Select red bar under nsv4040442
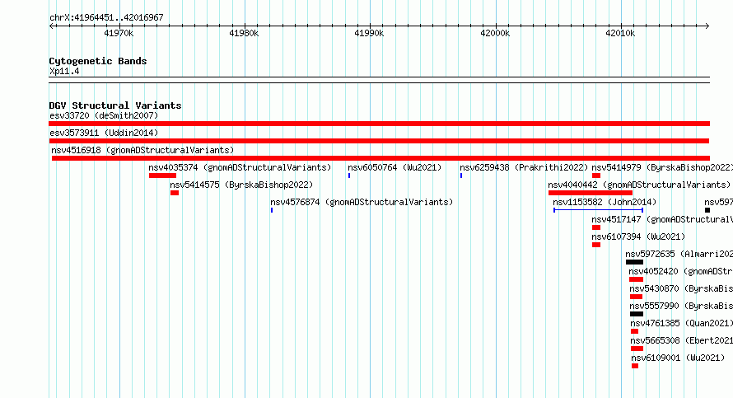733x398 pixels. 591,193
